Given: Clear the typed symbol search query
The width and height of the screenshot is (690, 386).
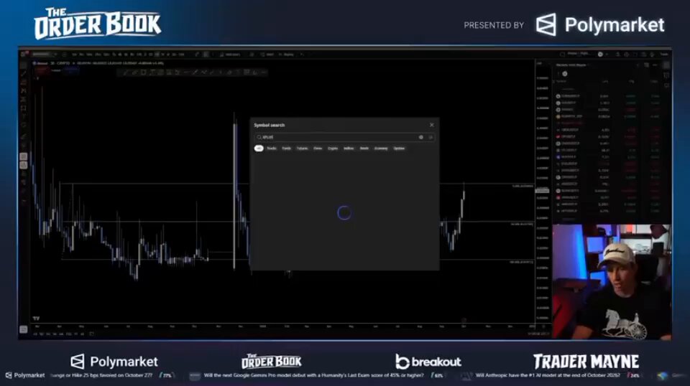Looking at the screenshot, I should (421, 138).
